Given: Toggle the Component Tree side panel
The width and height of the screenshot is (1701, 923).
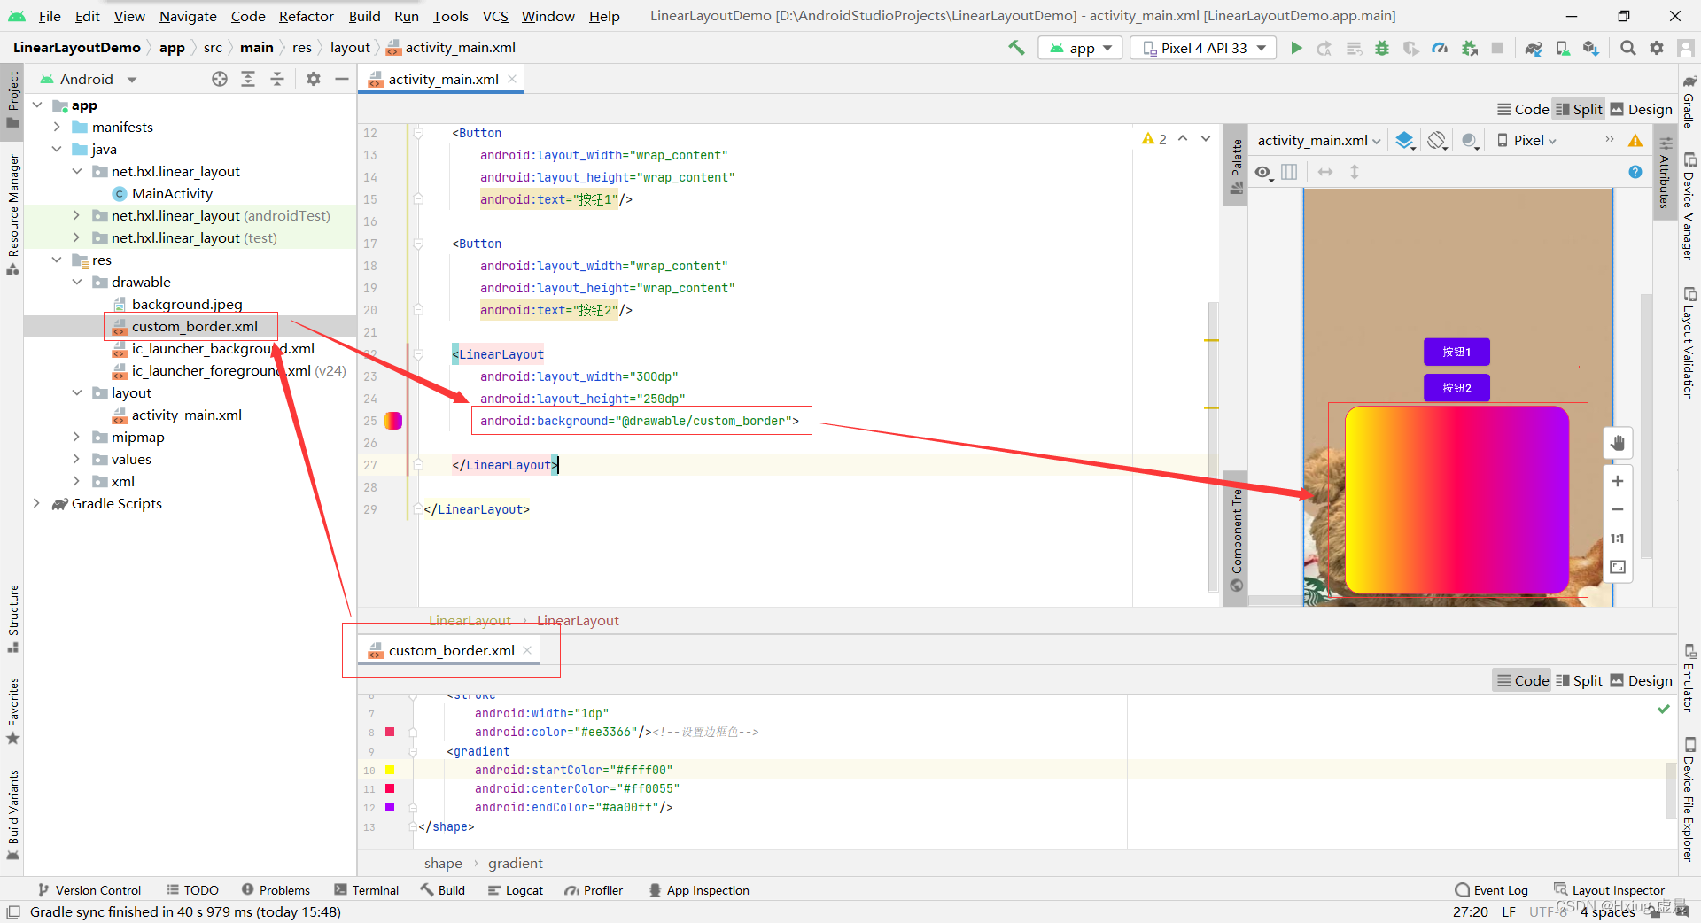Looking at the screenshot, I should coord(1236,539).
